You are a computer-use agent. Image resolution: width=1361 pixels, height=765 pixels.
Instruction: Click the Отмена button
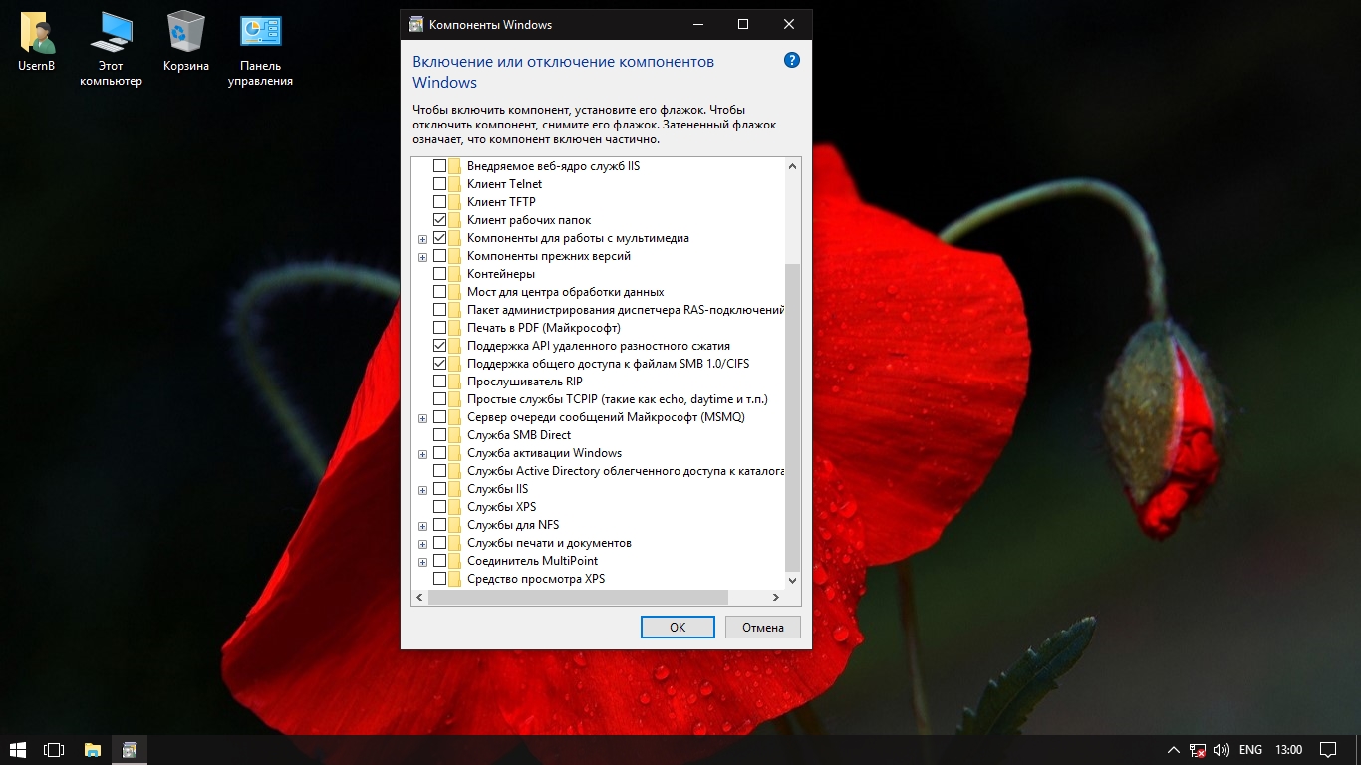click(x=763, y=628)
